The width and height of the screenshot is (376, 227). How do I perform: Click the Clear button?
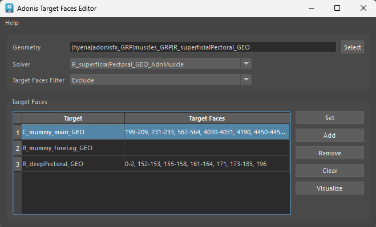tap(329, 171)
